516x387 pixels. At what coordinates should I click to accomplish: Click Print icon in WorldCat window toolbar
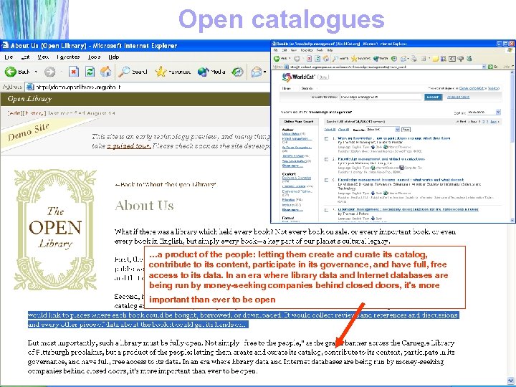click(414, 59)
